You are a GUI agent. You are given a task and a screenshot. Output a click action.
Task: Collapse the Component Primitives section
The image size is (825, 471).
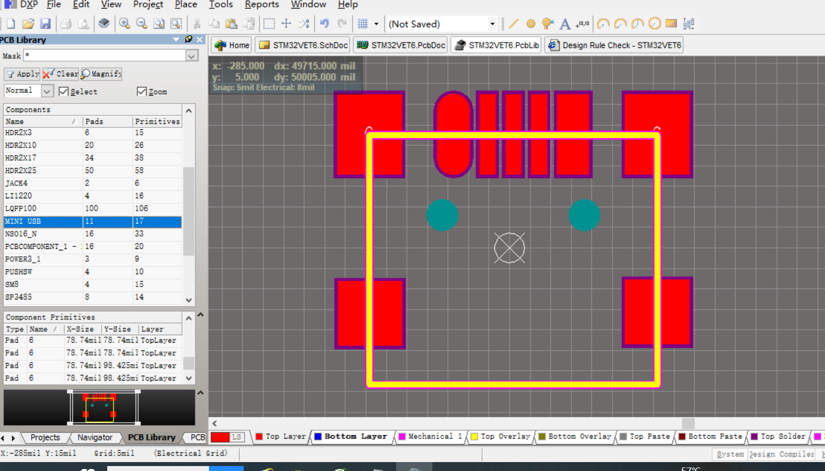[x=201, y=314]
